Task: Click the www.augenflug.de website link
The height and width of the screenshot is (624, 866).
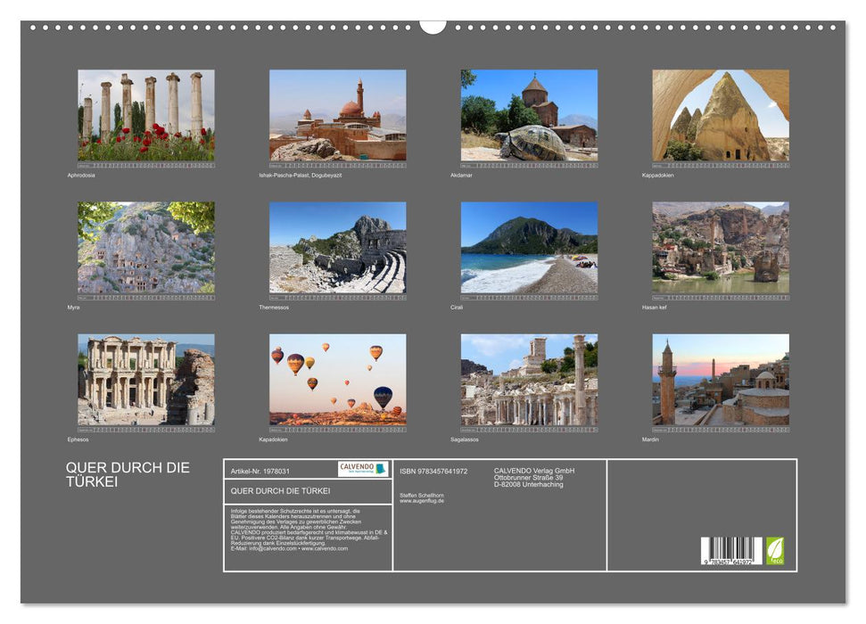Action: click(422, 501)
